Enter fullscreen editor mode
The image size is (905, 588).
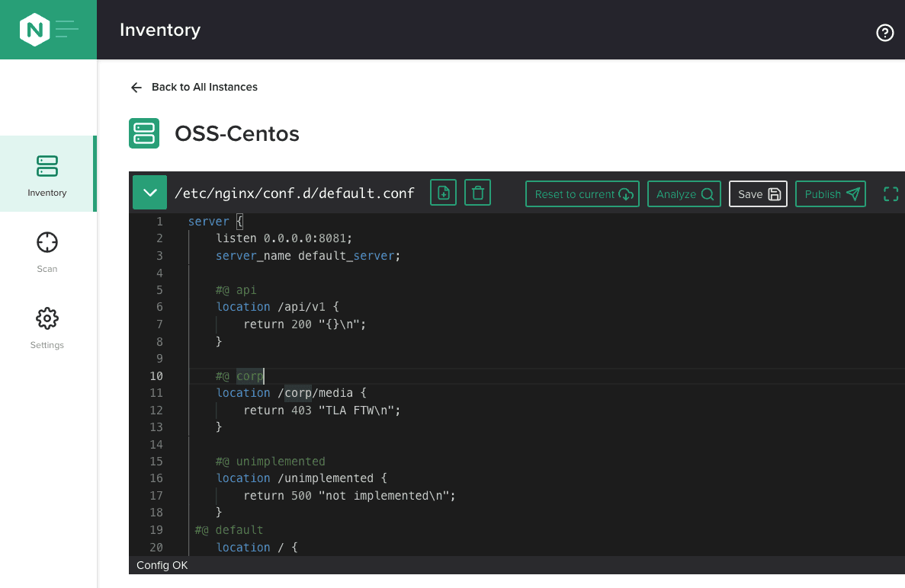[x=890, y=193]
